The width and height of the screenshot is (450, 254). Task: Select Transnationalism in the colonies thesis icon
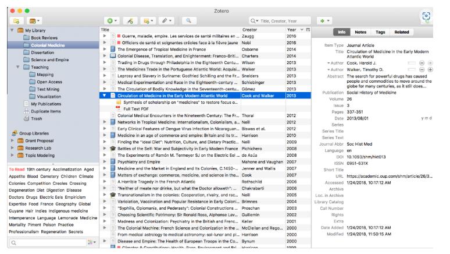coord(113,195)
